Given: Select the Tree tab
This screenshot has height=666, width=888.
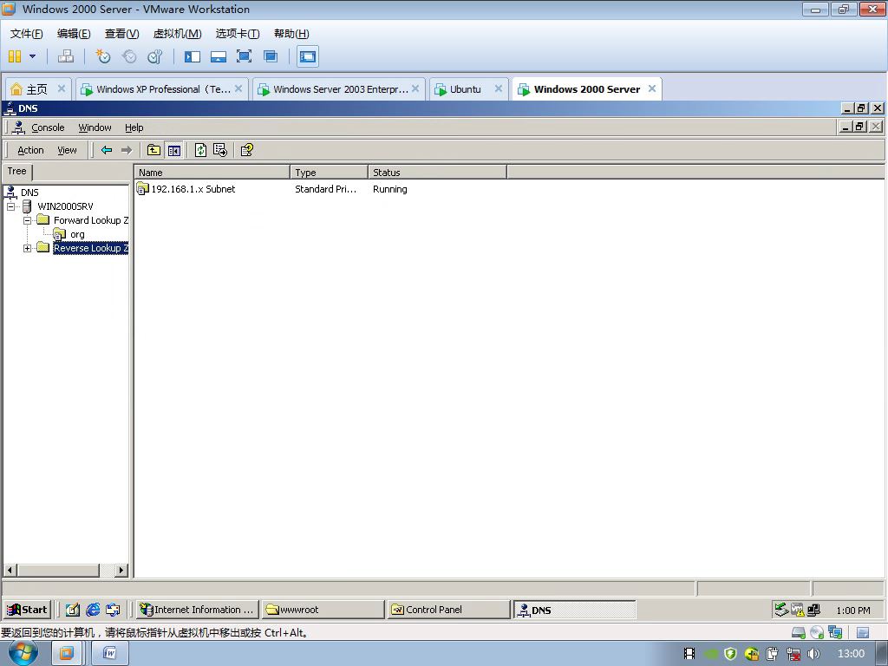Looking at the screenshot, I should 17,171.
